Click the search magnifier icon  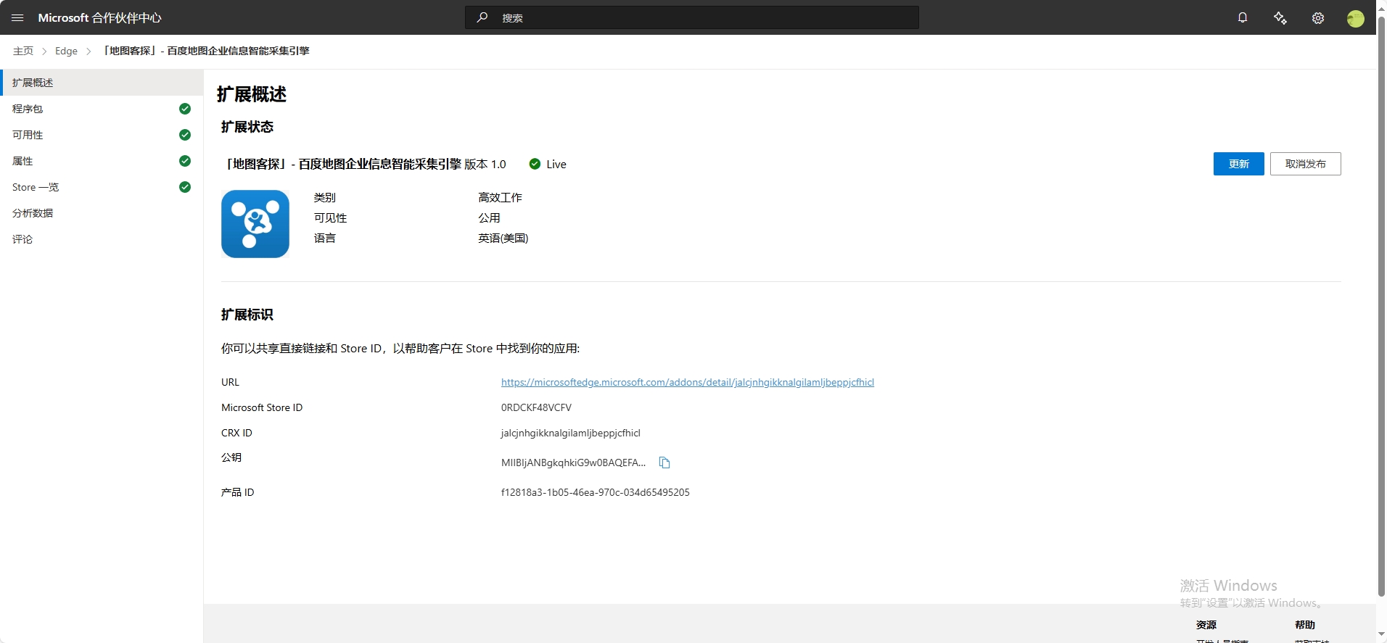coord(482,17)
